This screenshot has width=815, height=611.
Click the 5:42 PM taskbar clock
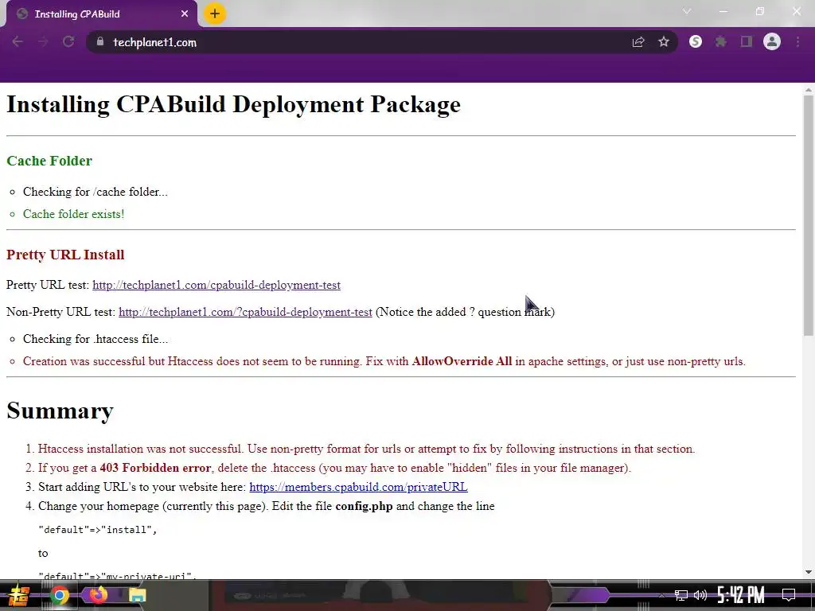coord(741,595)
